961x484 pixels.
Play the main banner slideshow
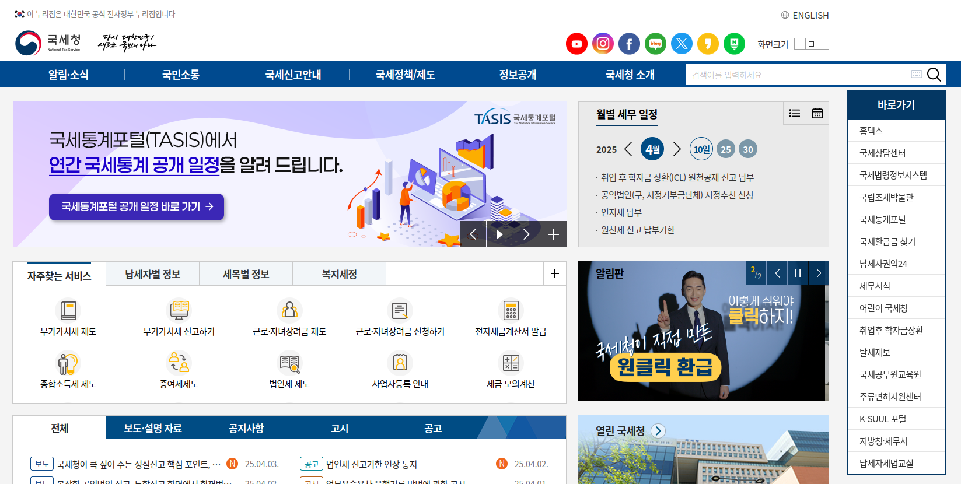coord(499,234)
